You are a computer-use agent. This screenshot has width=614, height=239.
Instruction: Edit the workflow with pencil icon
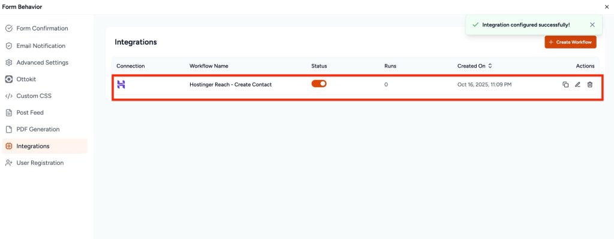coord(577,85)
